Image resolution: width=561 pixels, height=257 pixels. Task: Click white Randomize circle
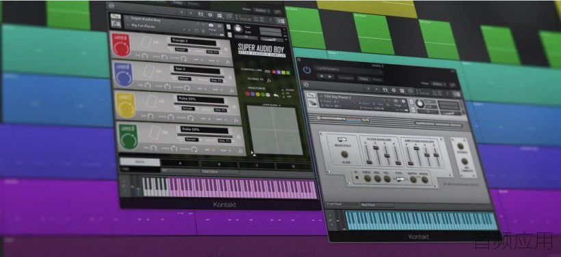click(268, 95)
